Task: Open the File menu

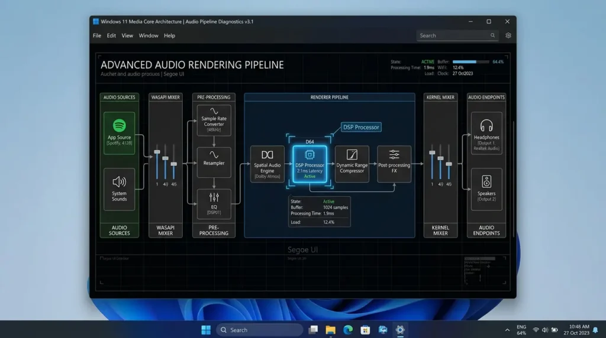Action: pyautogui.click(x=97, y=35)
